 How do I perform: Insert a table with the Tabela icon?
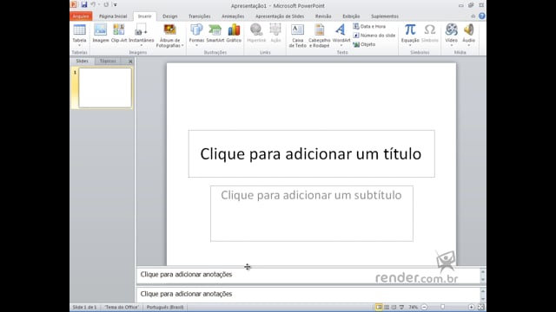79,30
